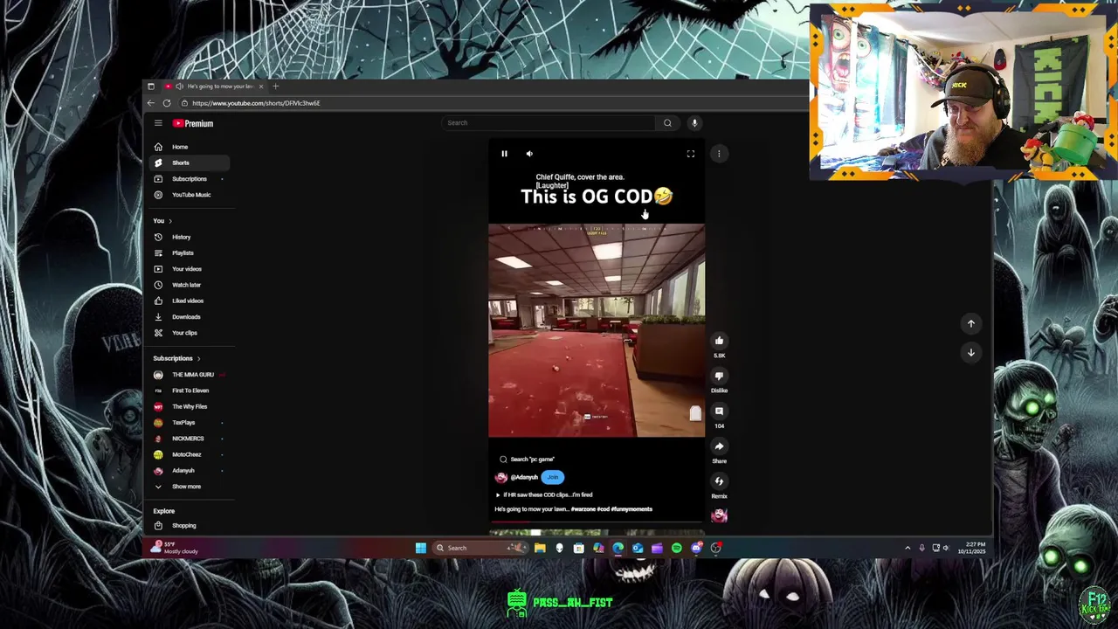Open Watch later in the sidebar
The image size is (1118, 629).
click(189, 285)
